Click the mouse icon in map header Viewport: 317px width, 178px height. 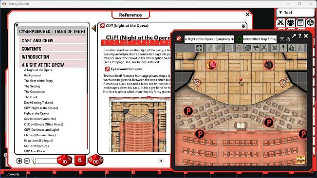[288, 39]
